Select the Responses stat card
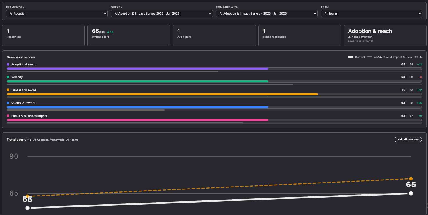 coord(43,35)
